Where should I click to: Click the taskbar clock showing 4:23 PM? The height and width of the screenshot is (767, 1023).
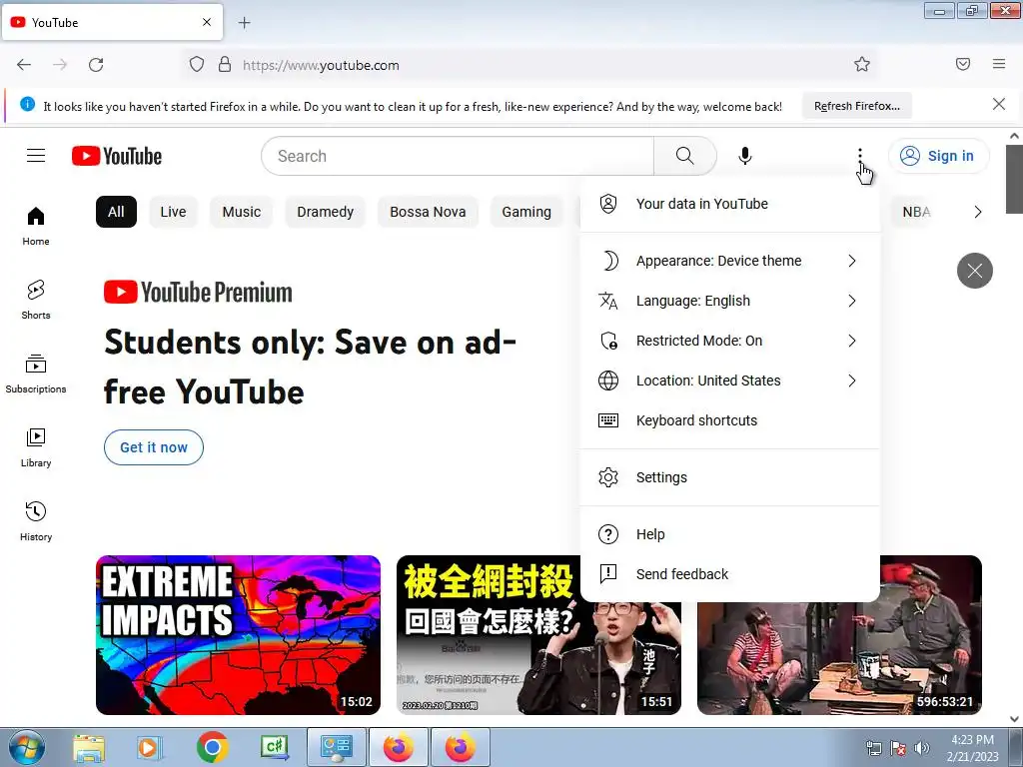(972, 747)
